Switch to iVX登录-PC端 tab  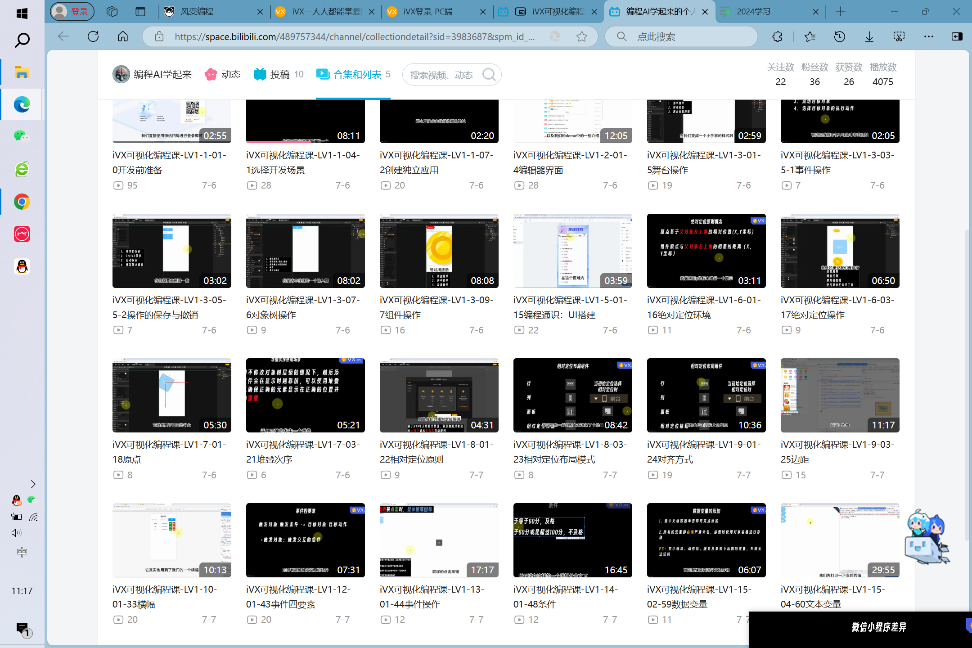coord(436,12)
